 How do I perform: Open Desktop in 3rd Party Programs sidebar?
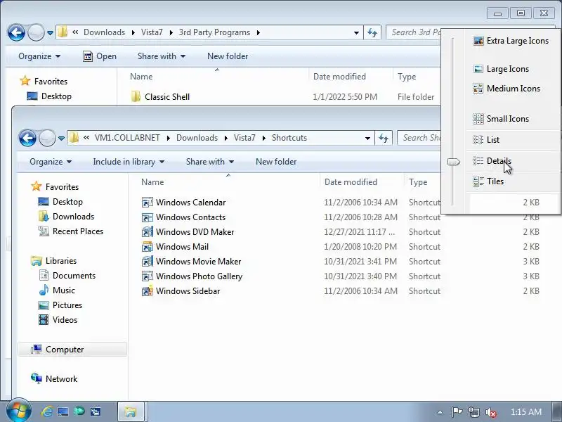49,96
